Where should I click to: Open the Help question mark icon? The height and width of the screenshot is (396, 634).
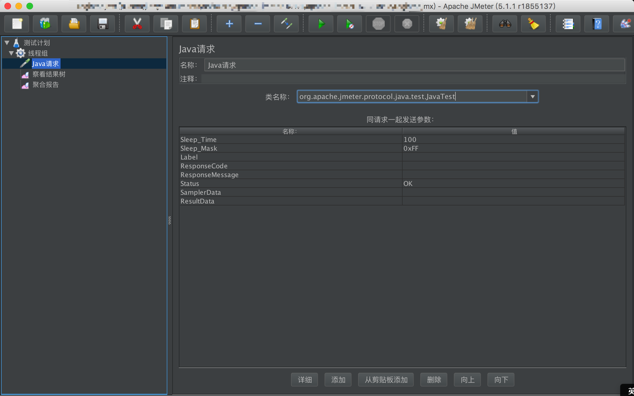coord(597,24)
